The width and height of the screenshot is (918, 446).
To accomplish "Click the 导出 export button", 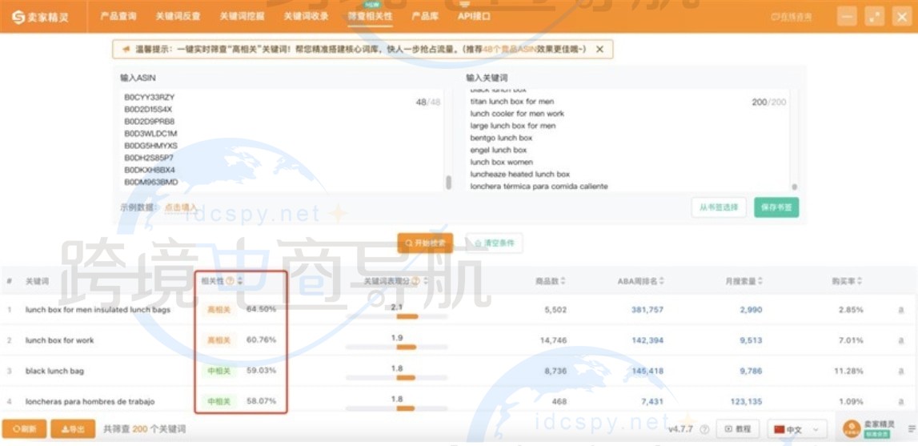I will point(73,429).
